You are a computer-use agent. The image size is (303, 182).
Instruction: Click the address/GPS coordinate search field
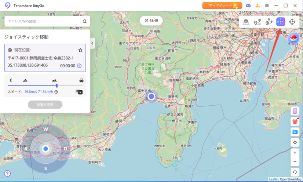pyautogui.click(x=42, y=21)
